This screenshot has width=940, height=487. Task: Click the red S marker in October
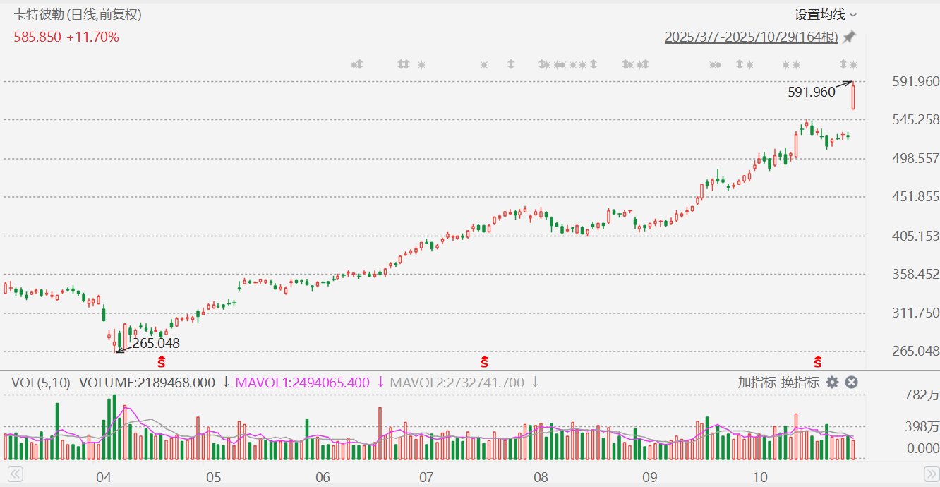point(818,362)
